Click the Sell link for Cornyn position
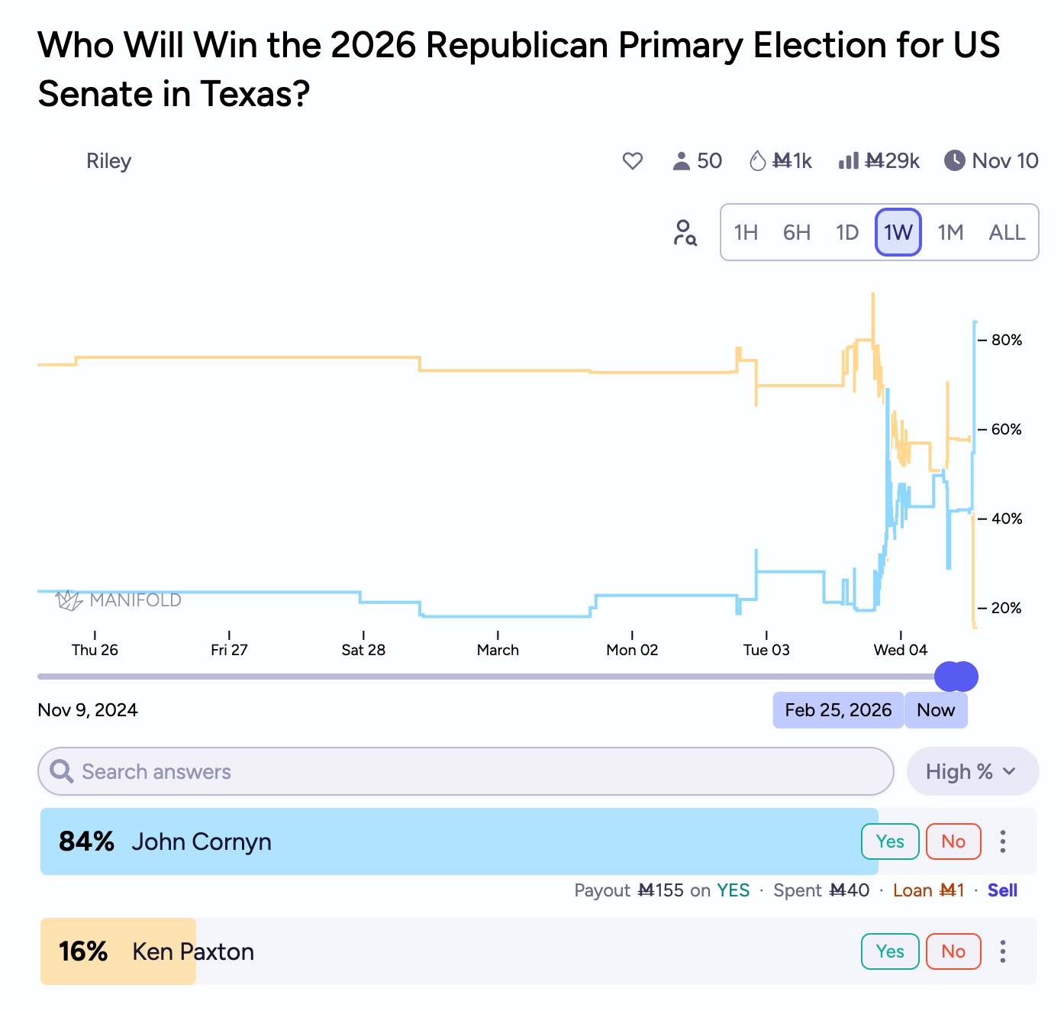 pos(1002,890)
